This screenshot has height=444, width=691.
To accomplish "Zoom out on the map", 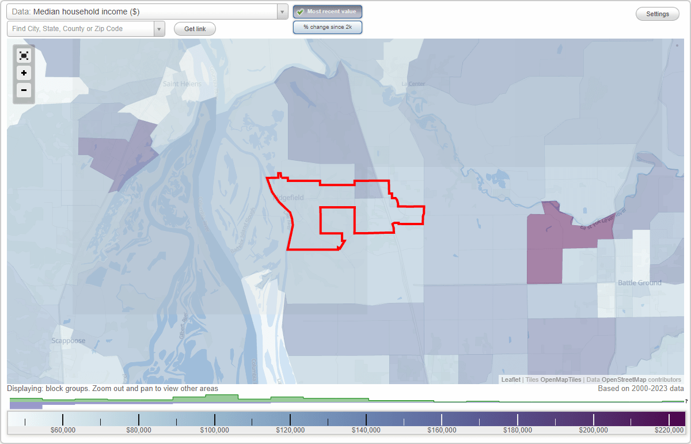I will 24,90.
